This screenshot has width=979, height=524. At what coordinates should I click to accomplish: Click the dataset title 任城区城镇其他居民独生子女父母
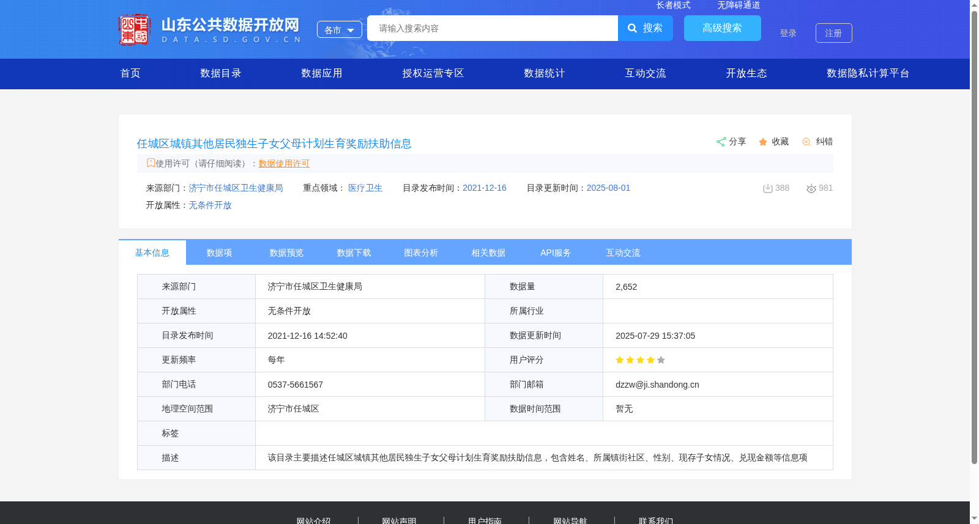coord(274,144)
